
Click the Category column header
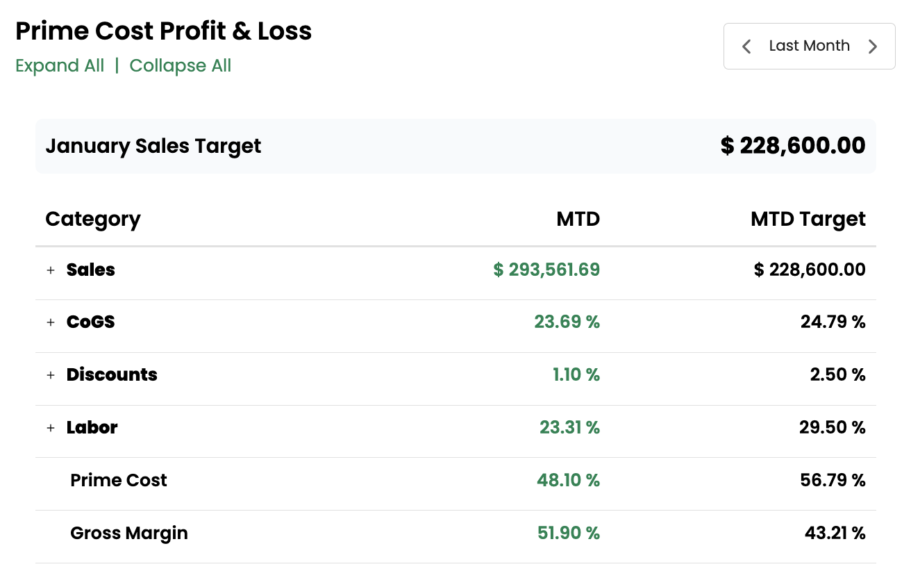click(93, 220)
